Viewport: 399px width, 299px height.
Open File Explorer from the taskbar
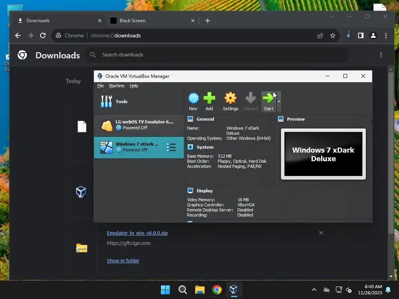click(200, 290)
